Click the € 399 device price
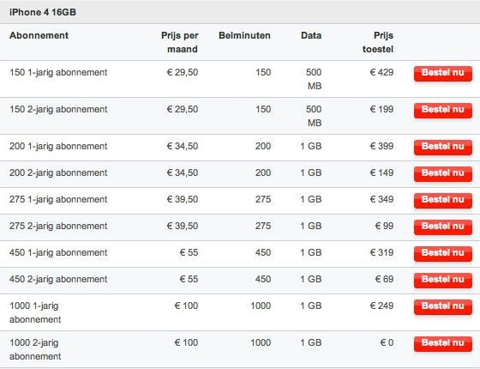Image resolution: width=480 pixels, height=369 pixels. (x=381, y=146)
